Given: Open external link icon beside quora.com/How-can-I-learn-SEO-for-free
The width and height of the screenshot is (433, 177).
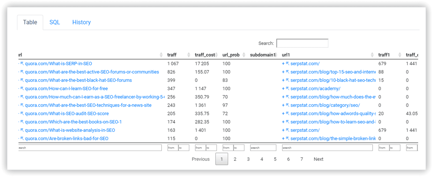Looking at the screenshot, I should coord(22,89).
